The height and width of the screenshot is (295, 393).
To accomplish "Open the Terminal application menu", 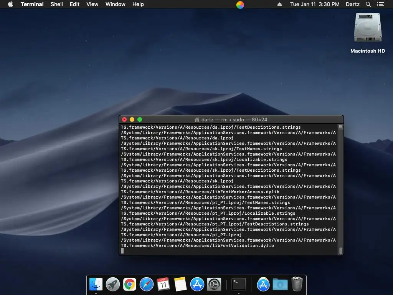I will click(x=32, y=4).
